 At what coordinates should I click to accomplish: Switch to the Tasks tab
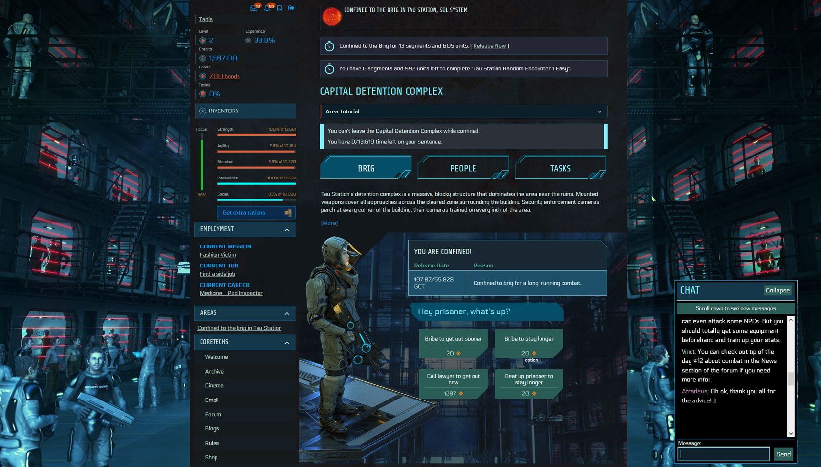[x=560, y=168]
